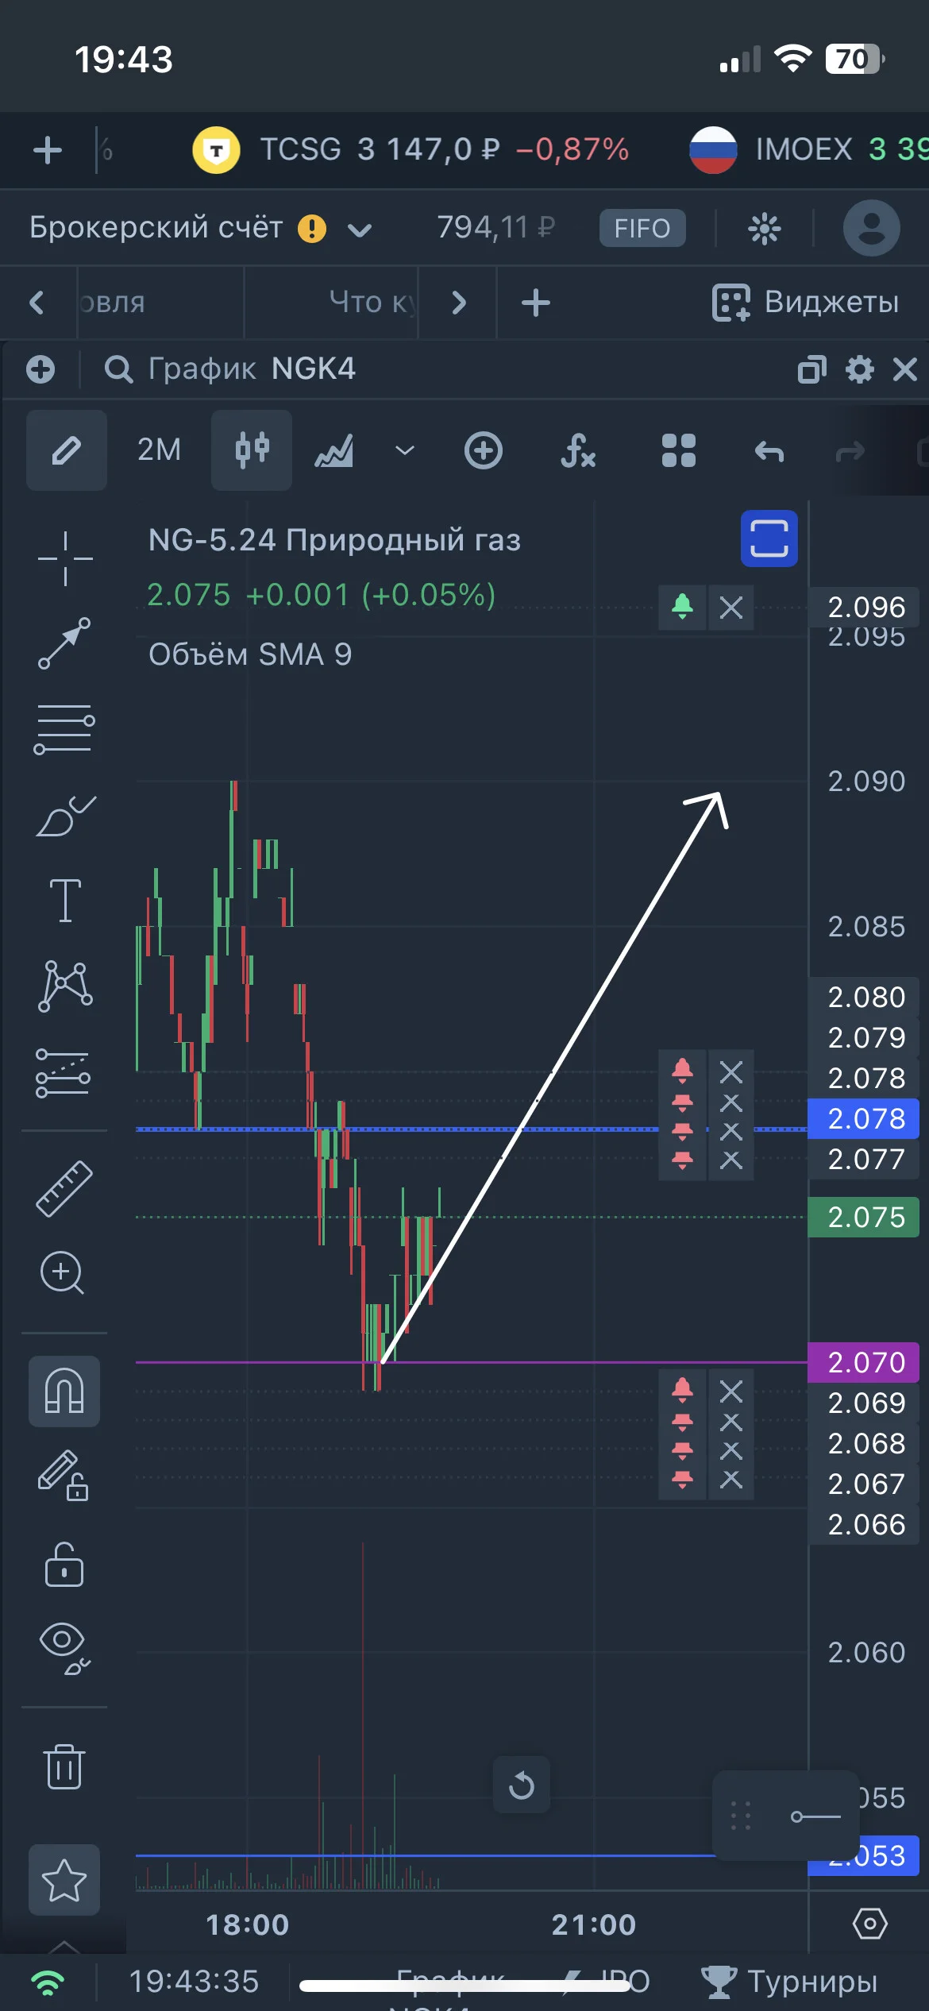The width and height of the screenshot is (929, 2011).
Task: Open the indicators fx menu
Action: coord(578,450)
